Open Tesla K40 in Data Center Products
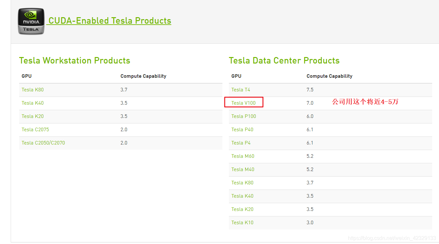The width and height of the screenshot is (439, 244). point(243,196)
